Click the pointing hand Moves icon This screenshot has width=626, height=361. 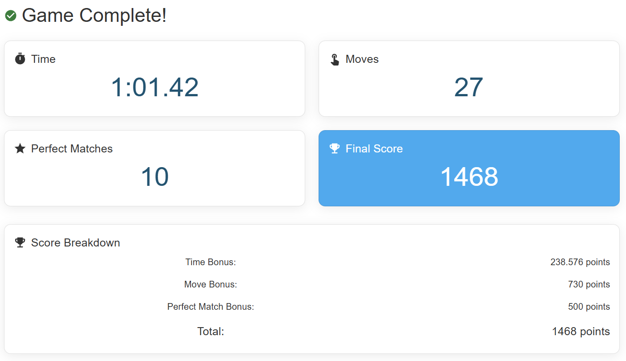pos(335,59)
